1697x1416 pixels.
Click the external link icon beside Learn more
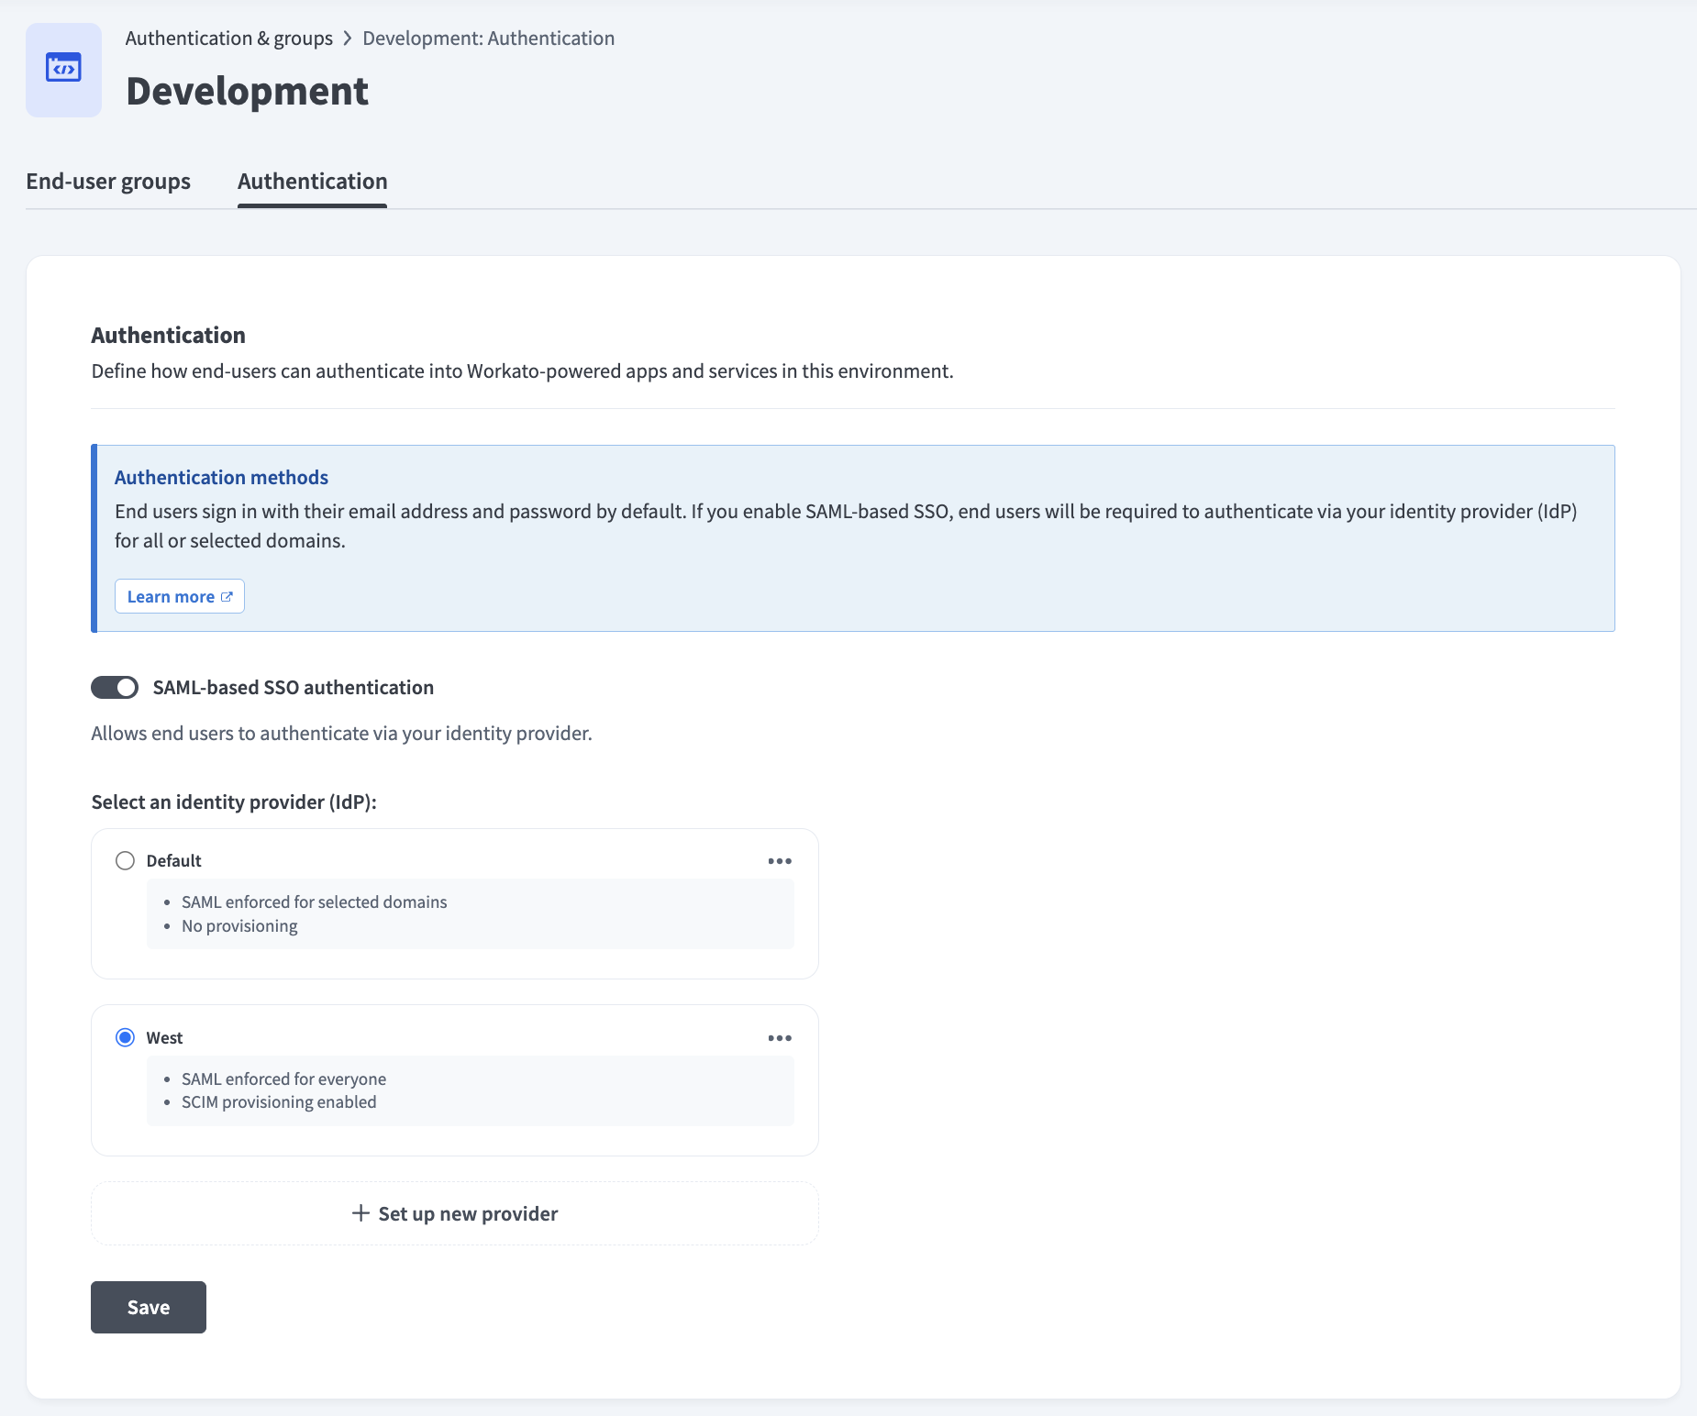click(x=227, y=597)
